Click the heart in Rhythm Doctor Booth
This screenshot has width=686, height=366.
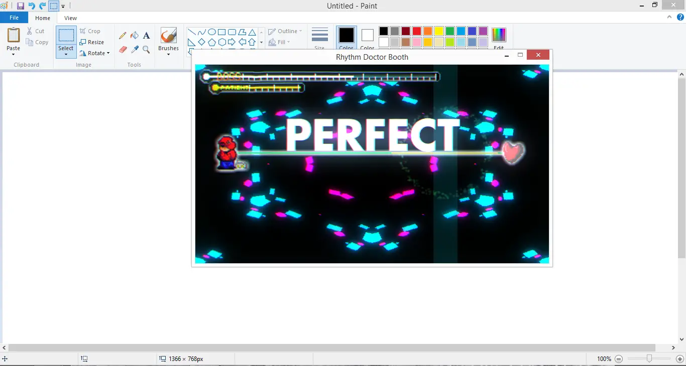coord(513,152)
